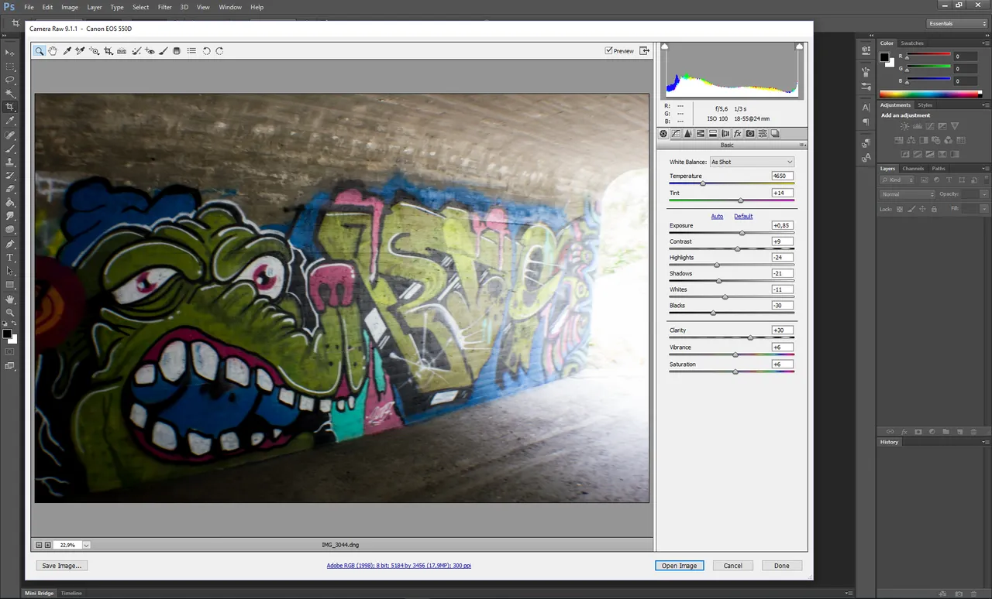Select the Adjustment Brush tool

[x=164, y=51]
